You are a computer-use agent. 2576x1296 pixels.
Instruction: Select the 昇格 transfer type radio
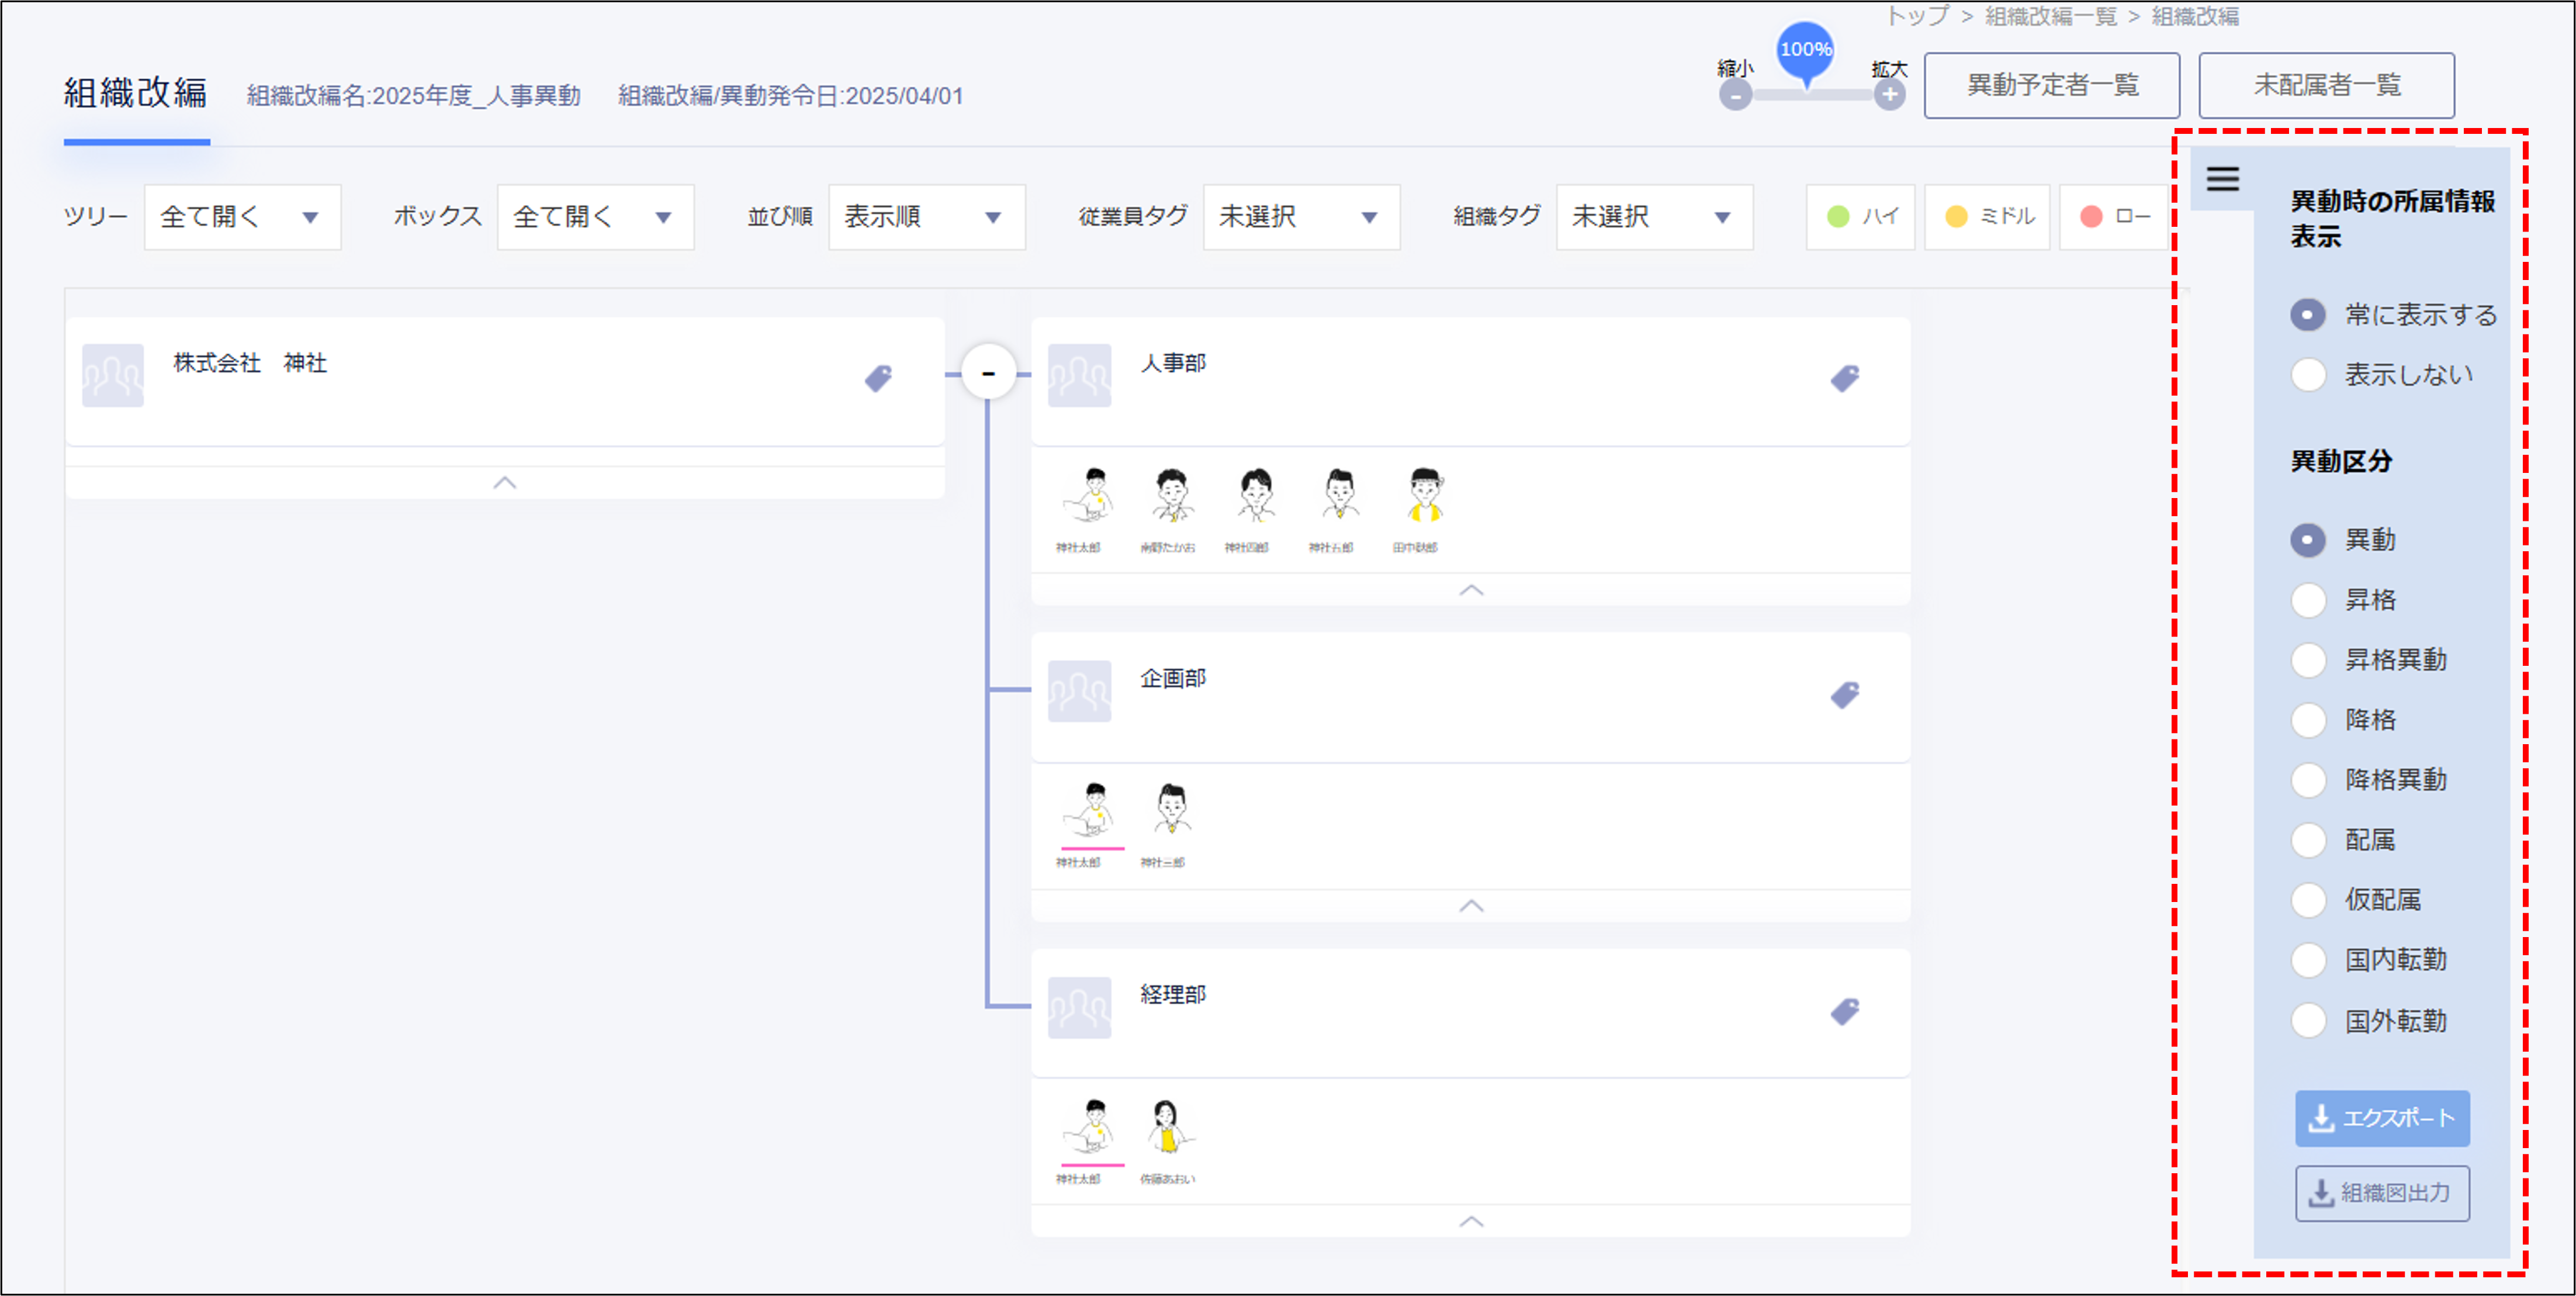pyautogui.click(x=2308, y=600)
